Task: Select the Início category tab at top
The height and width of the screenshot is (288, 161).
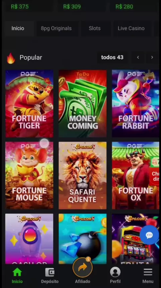Action: [x=18, y=28]
